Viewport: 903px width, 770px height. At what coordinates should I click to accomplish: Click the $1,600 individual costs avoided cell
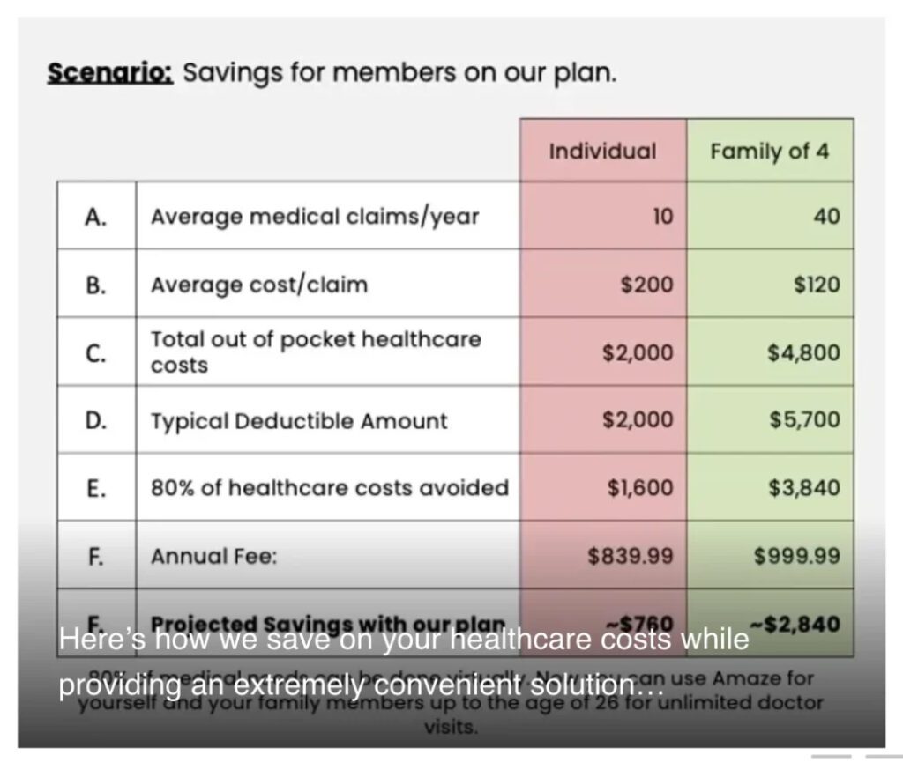tap(639, 487)
